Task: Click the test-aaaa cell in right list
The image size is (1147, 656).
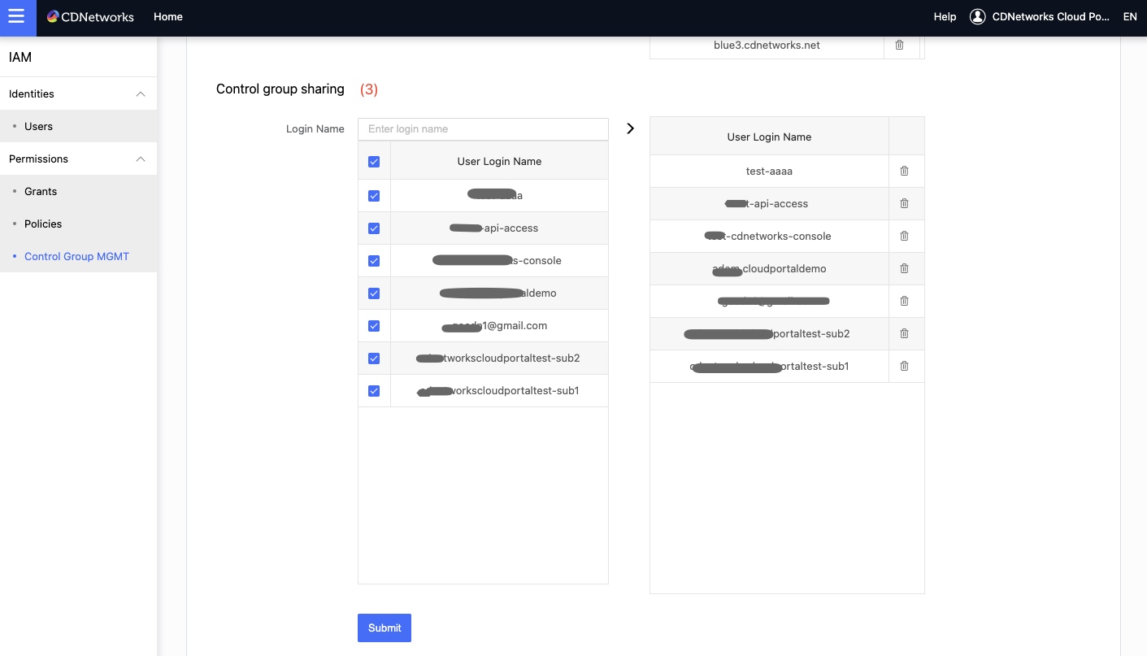Action: click(769, 172)
